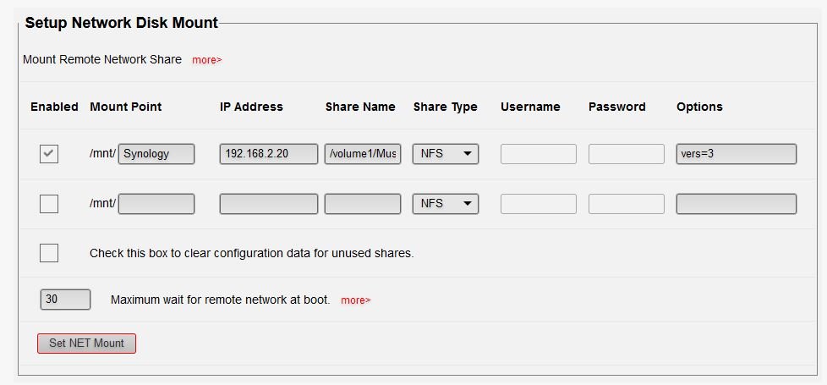Open 'more>' link beside maximum wait text
827x385 pixels.
[356, 300]
